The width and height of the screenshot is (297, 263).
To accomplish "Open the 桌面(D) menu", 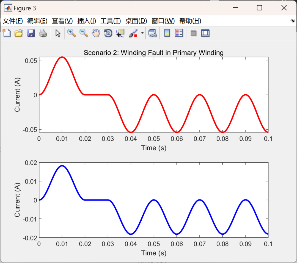I will point(136,21).
